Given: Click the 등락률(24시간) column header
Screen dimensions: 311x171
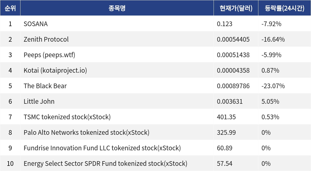Looking at the screenshot, I should 285,8.
